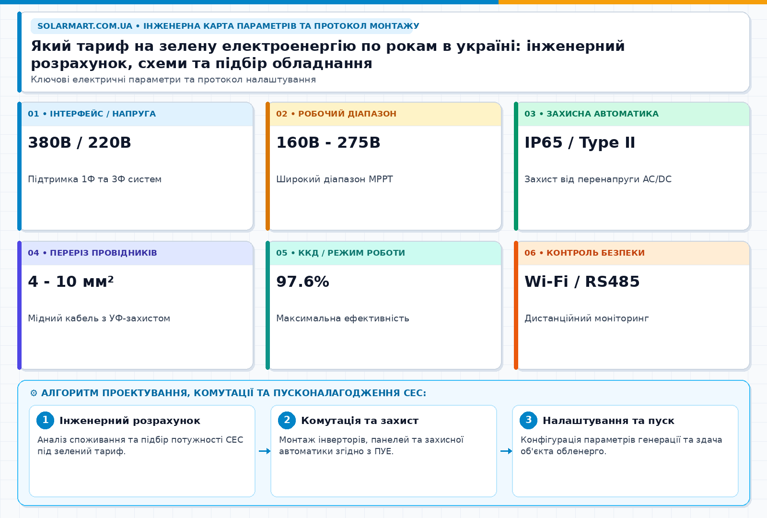Select card header 03 • ЗАХИСНА АВТОМАТИКА

pos(634,114)
